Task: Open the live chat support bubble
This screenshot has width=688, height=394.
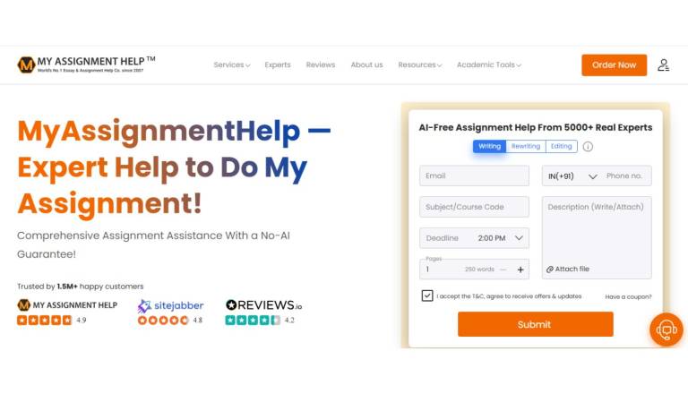Action: point(666,330)
